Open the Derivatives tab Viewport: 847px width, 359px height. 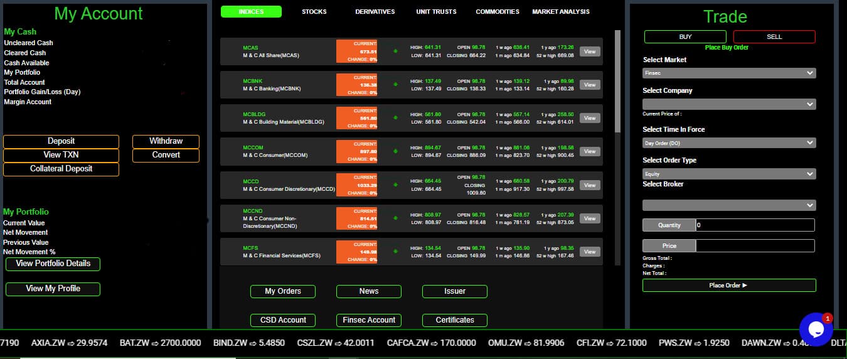[x=375, y=12]
